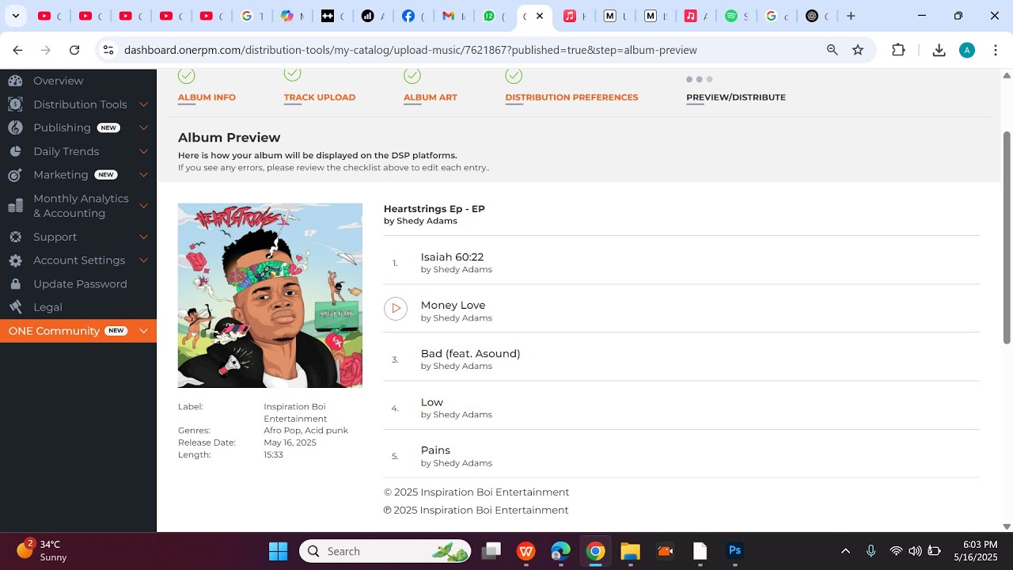Close the current OneRPM tab

click(540, 16)
